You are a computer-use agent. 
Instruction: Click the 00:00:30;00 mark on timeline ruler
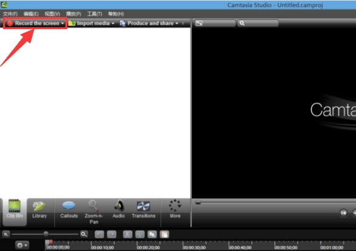(x=194, y=247)
